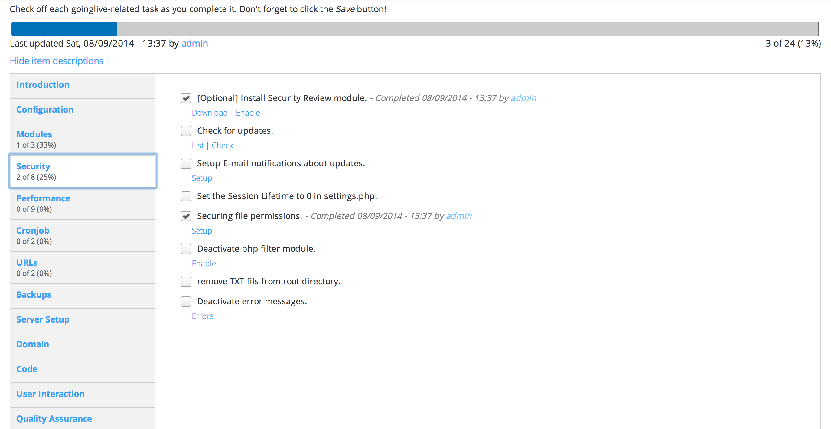The height and width of the screenshot is (429, 831).
Task: Click the Errors link
Action: pyautogui.click(x=203, y=316)
